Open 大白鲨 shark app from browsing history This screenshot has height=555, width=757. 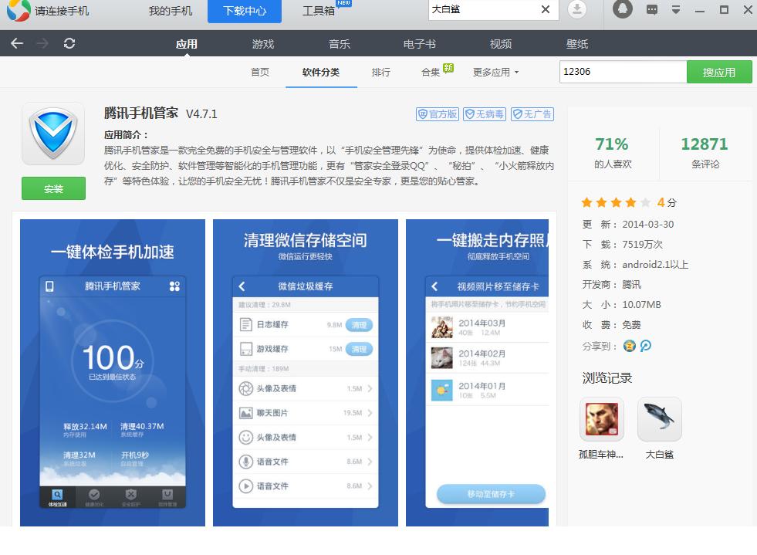point(660,419)
